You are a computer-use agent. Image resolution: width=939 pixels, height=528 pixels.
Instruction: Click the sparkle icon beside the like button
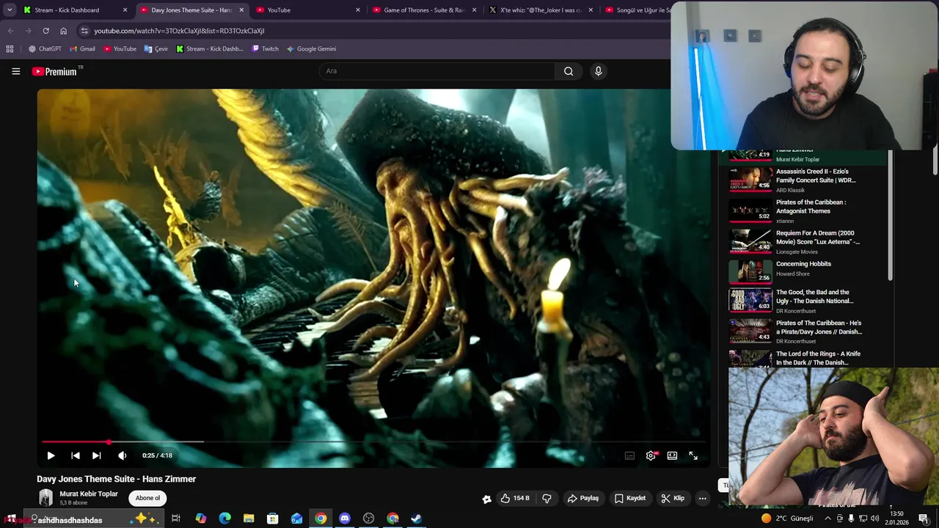tap(486, 499)
